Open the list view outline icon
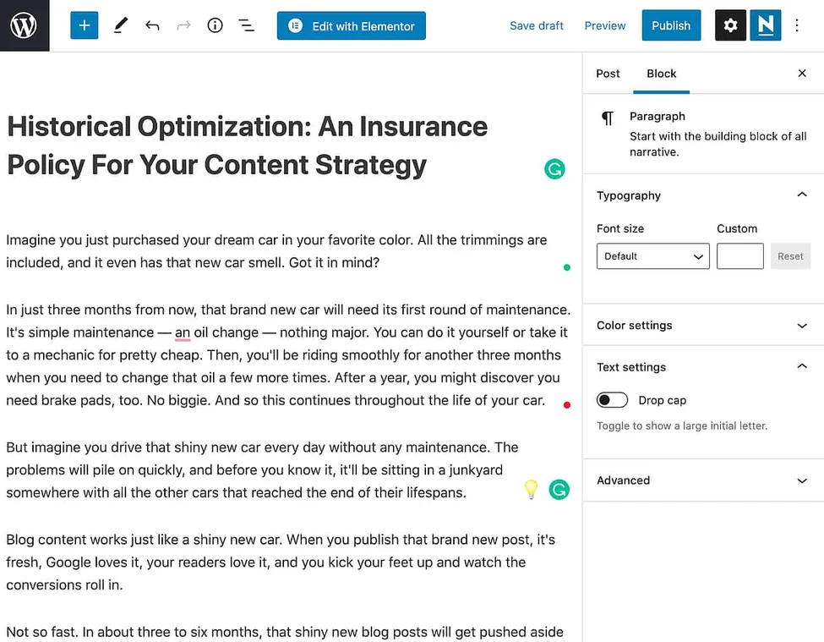The height and width of the screenshot is (642, 824). point(246,25)
